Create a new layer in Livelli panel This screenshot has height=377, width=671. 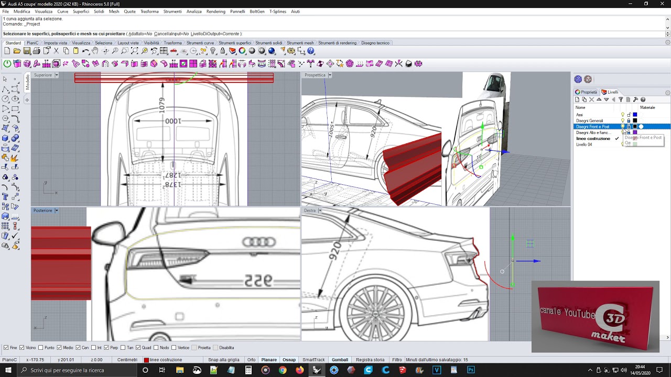(x=577, y=99)
